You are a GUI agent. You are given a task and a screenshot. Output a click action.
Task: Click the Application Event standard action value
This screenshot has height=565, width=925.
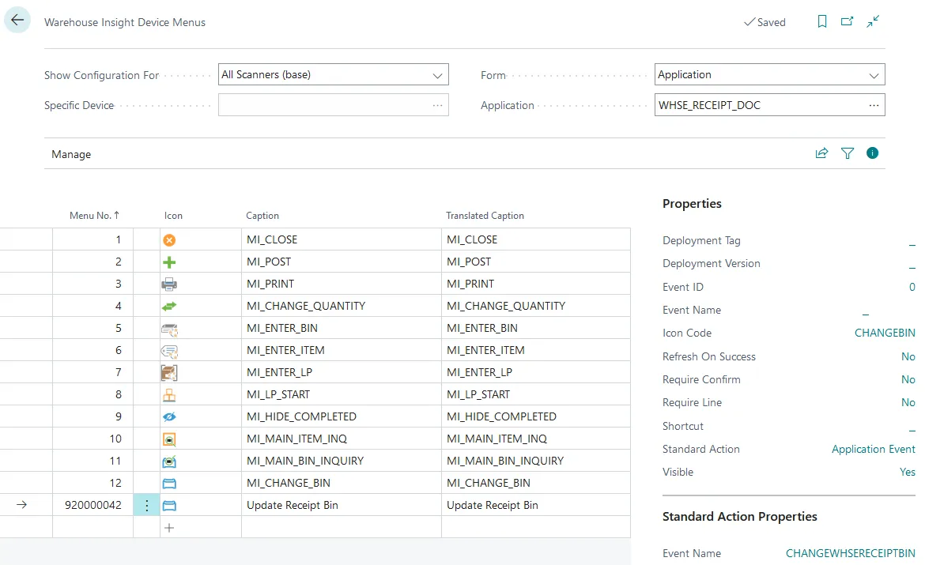click(873, 450)
